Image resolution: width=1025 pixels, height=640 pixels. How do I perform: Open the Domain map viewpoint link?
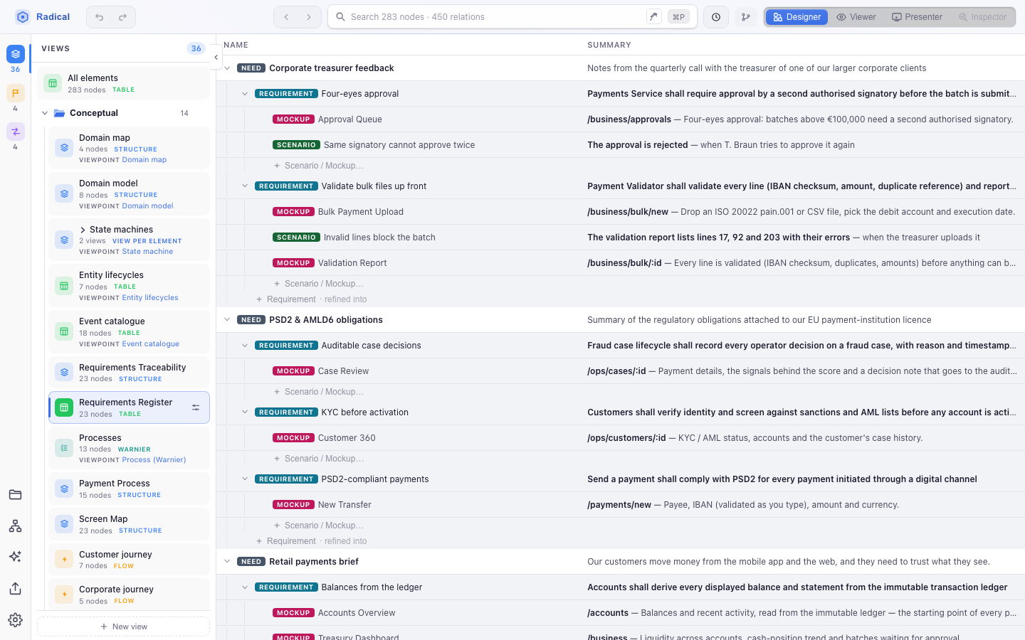point(144,160)
